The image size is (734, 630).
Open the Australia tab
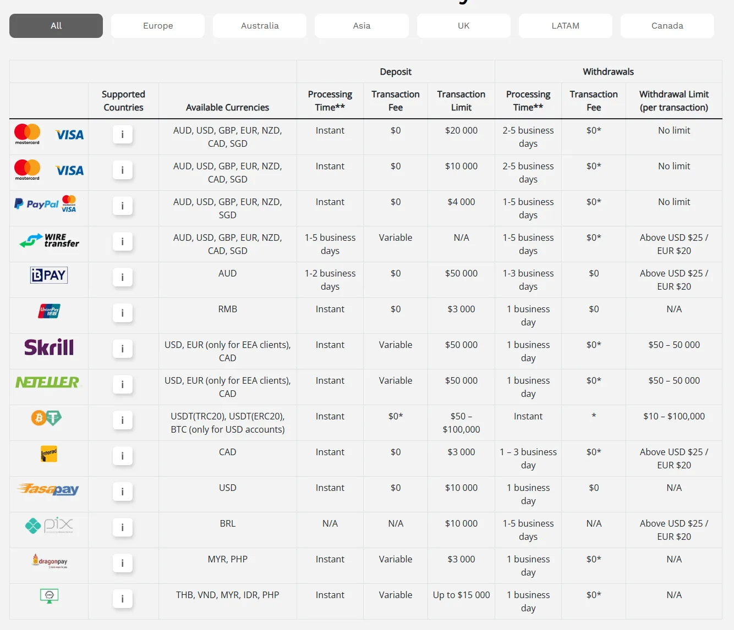260,26
